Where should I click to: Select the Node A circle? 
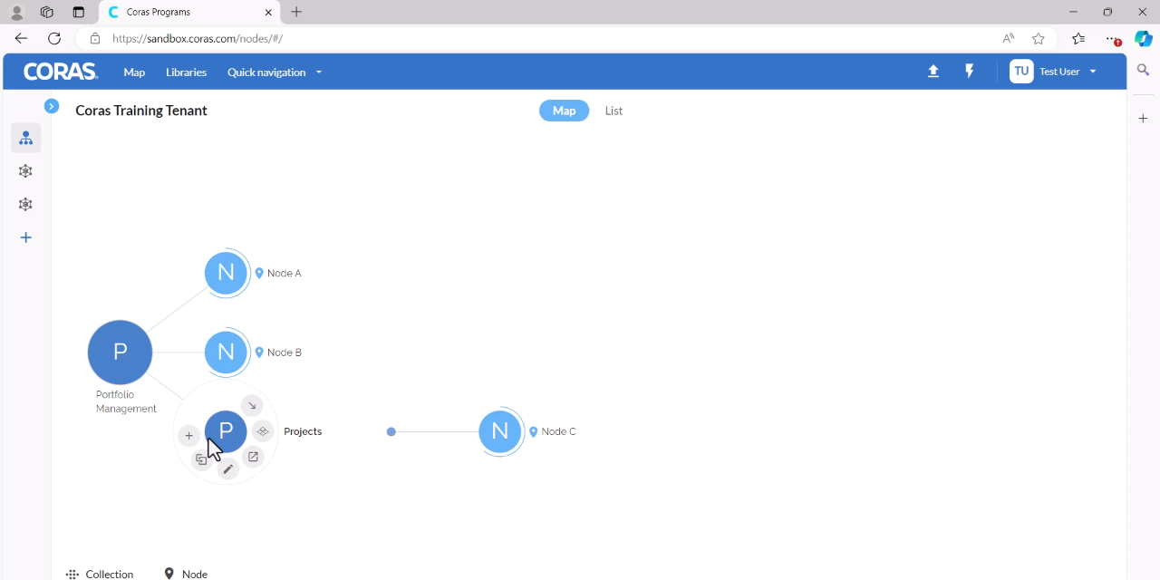click(226, 272)
